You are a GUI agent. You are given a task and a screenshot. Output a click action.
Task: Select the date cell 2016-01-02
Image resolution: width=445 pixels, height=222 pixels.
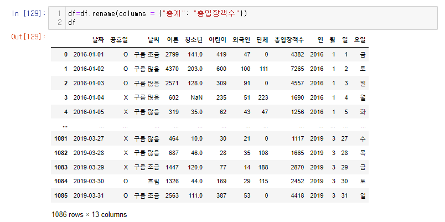point(89,69)
